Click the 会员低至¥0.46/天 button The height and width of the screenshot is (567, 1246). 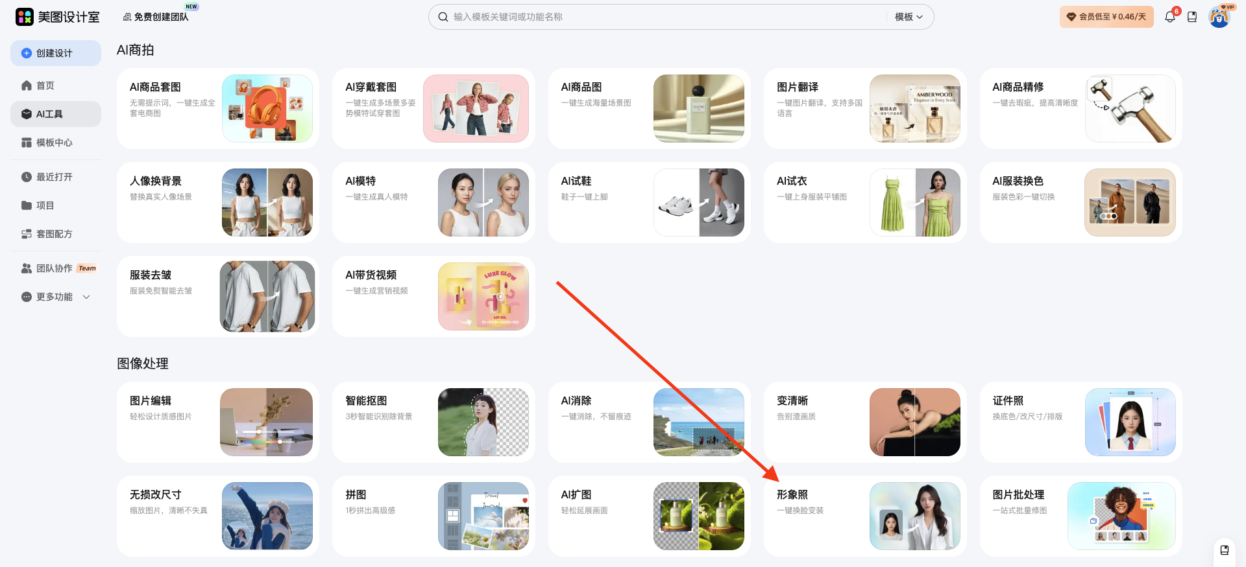[1106, 17]
